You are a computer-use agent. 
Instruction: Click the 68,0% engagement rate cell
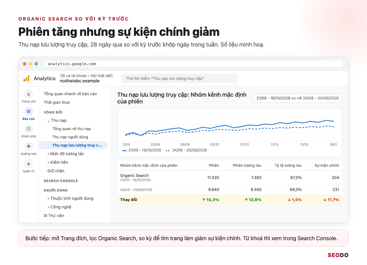pyautogui.click(x=296, y=189)
